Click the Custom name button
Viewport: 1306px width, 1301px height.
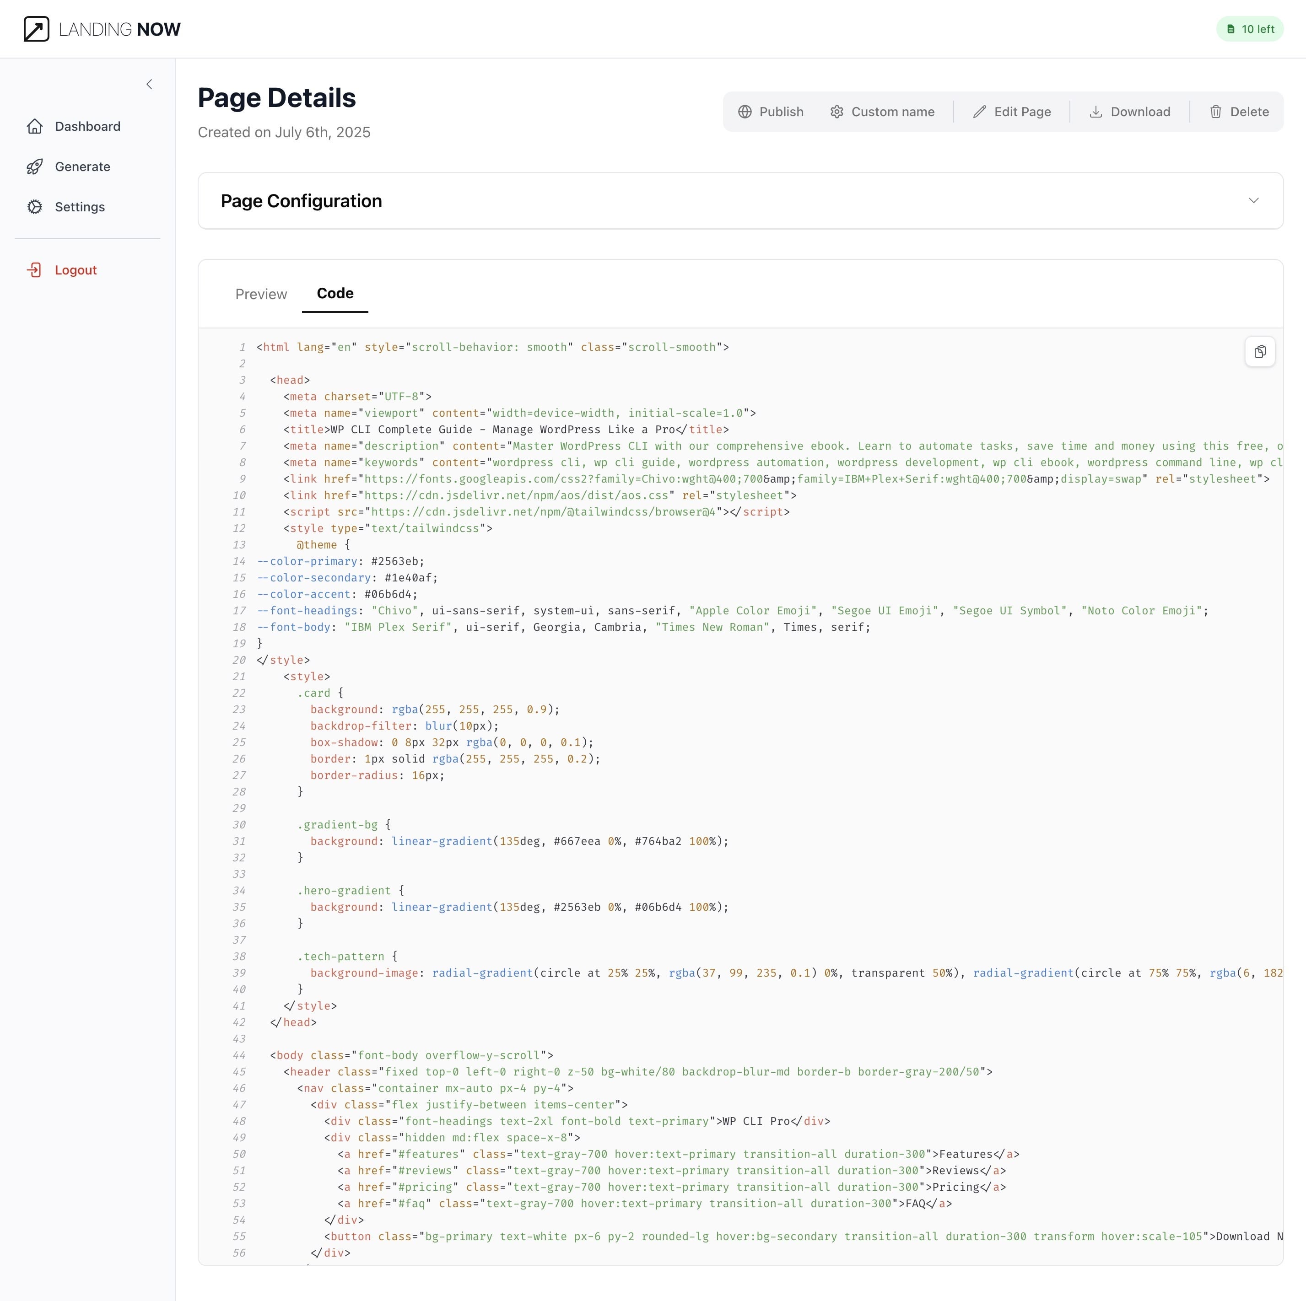click(x=882, y=112)
